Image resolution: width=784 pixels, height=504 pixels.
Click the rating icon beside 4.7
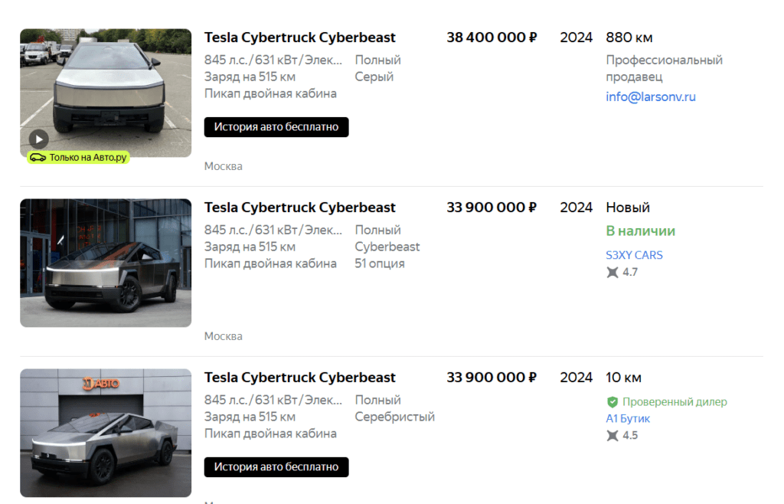(612, 272)
